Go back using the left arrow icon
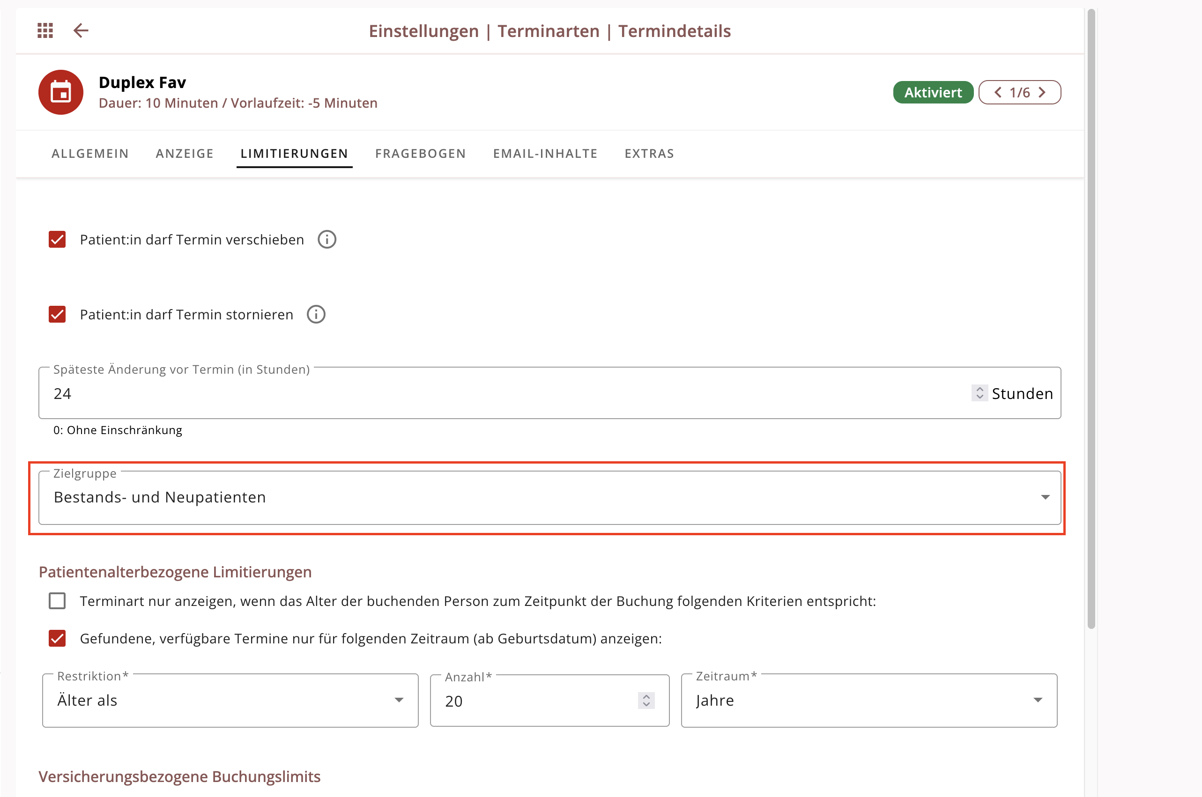The width and height of the screenshot is (1202, 797). coord(82,30)
